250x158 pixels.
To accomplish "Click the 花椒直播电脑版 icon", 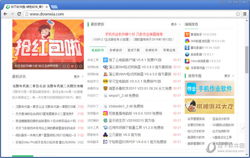I will pyautogui.click(x=105, y=114).
